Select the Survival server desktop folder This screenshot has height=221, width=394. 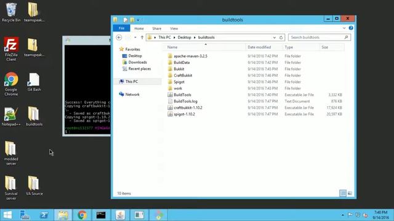(11, 188)
